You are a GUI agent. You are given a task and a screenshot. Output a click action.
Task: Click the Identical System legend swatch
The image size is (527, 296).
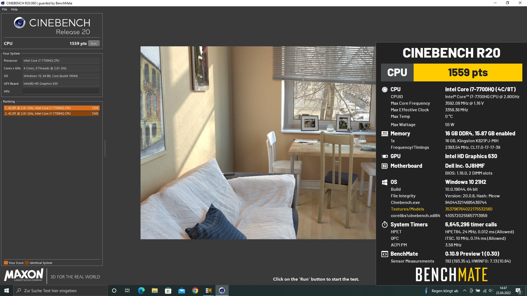pyautogui.click(x=27, y=263)
